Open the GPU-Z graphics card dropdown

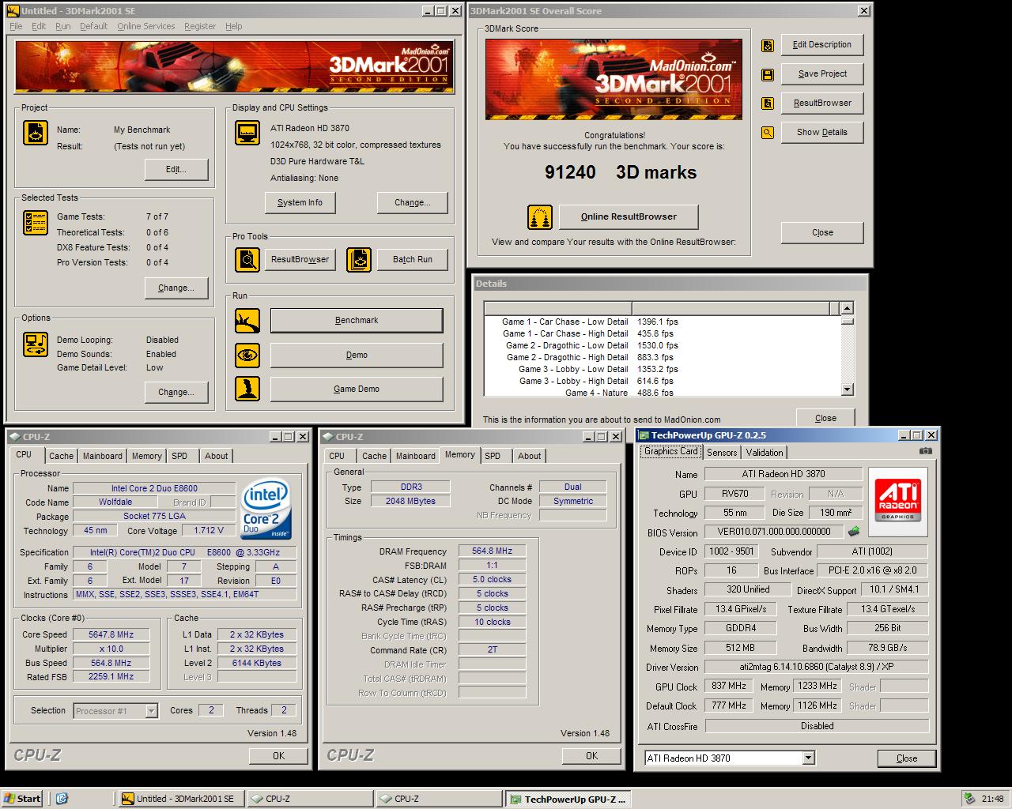[808, 758]
